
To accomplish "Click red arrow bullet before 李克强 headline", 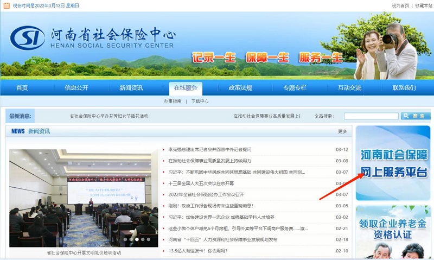I will pyautogui.click(x=164, y=150).
